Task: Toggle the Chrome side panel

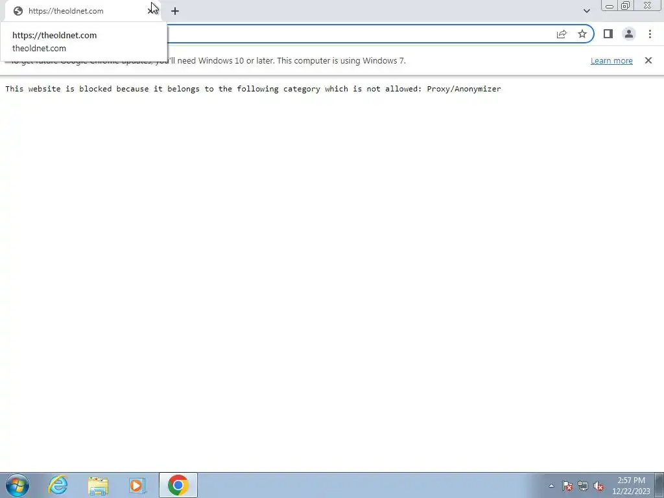Action: tap(608, 34)
